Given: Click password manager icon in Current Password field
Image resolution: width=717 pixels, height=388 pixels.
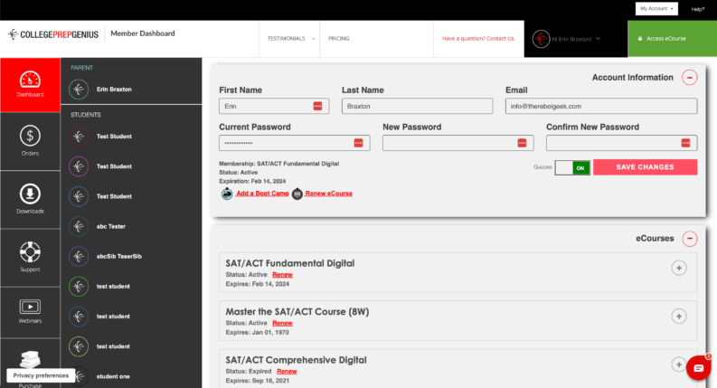Looking at the screenshot, I should coord(358,143).
